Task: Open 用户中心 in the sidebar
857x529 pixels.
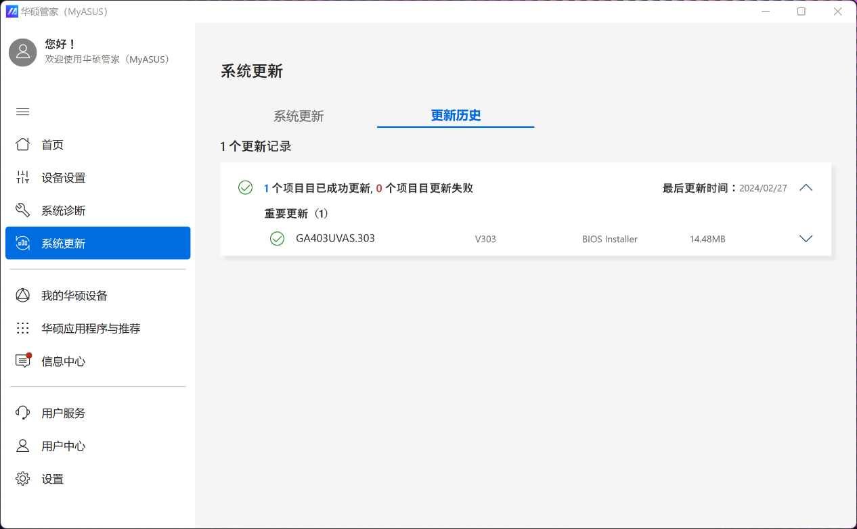Action: tap(97, 446)
